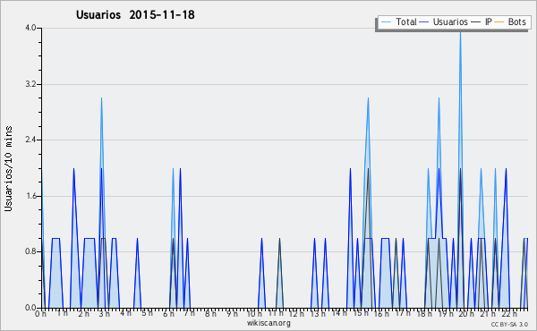Image resolution: width=537 pixels, height=331 pixels.
Task: Click the Total peak of 3 near 15 h
Action: pos(368,98)
